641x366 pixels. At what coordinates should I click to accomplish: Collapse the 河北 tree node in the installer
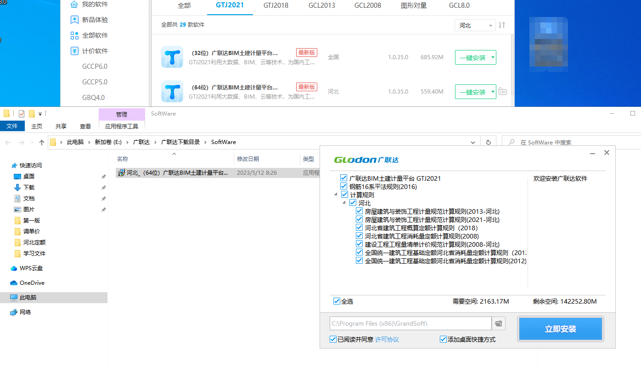coord(345,203)
